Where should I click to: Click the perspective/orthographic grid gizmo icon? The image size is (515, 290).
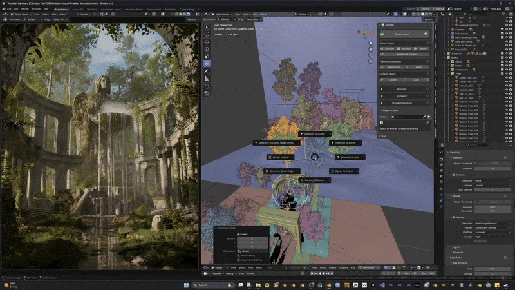(x=371, y=61)
